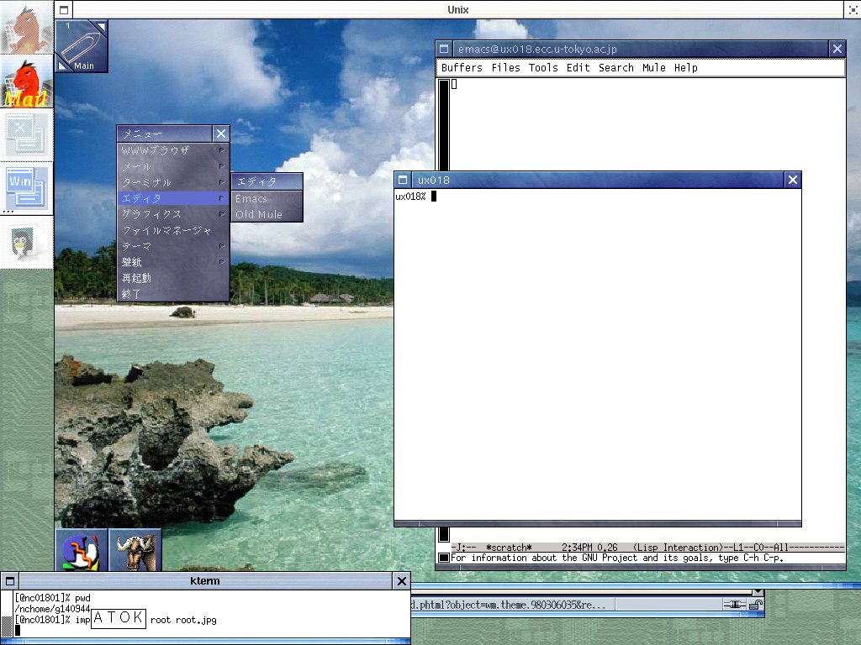Click 終了 to exit session
This screenshot has height=645, width=861.
click(x=132, y=294)
